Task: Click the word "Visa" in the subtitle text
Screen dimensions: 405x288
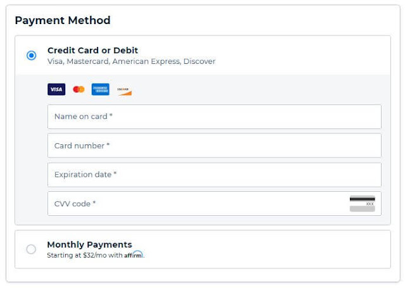Action: [56, 62]
